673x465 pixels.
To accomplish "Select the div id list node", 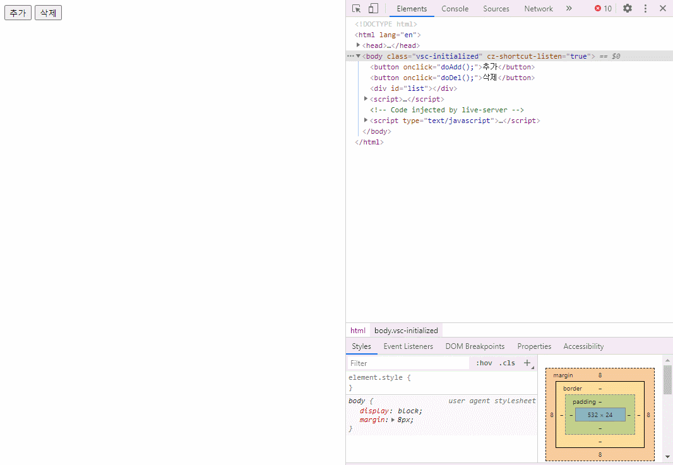I will pos(414,88).
